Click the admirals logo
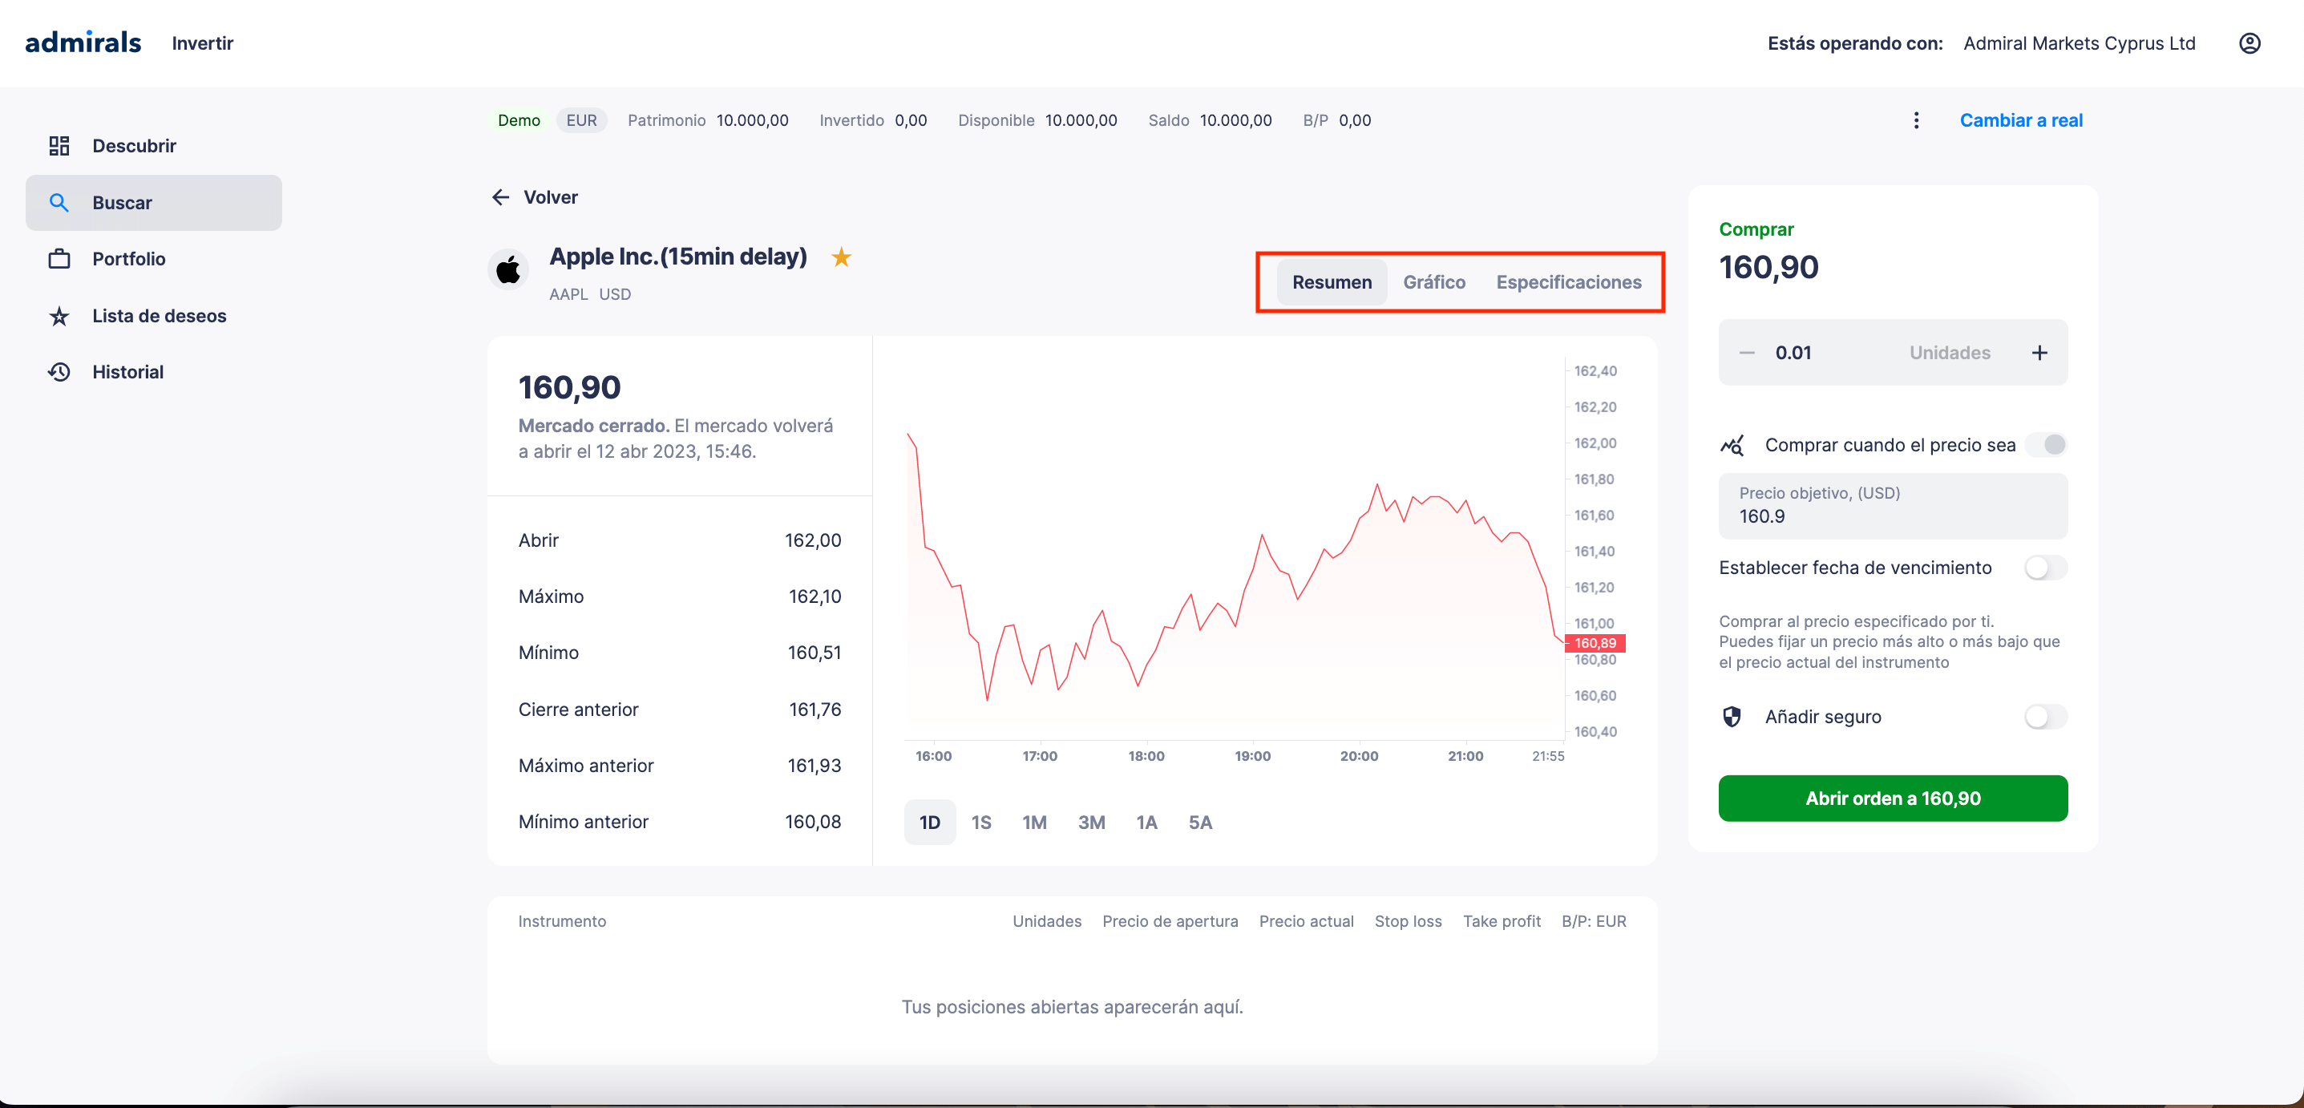Screen dimensions: 2304x1108 tap(83, 42)
